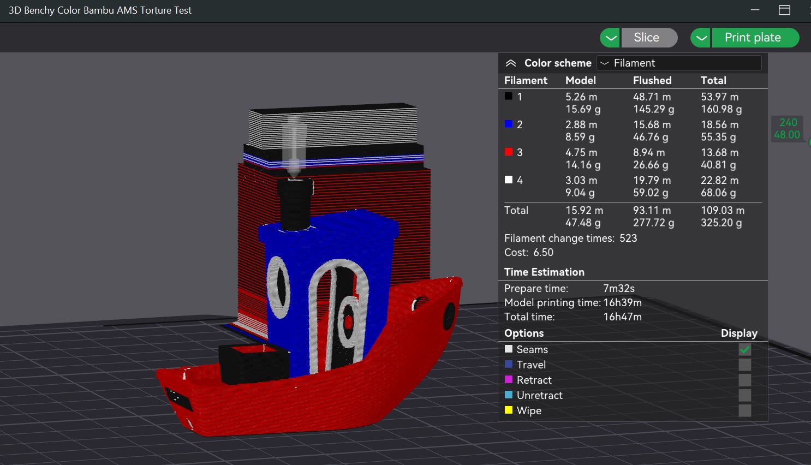Screen dimensions: 811x465
Task: Select the black swatch for Filament 1
Action: point(508,97)
